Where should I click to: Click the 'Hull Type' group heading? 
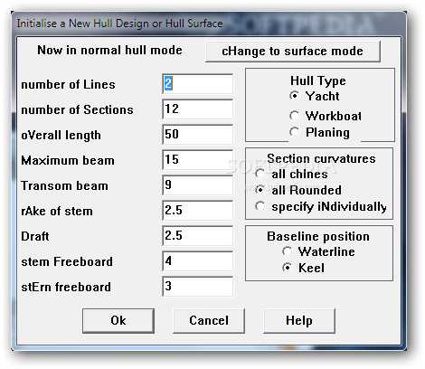(x=318, y=80)
